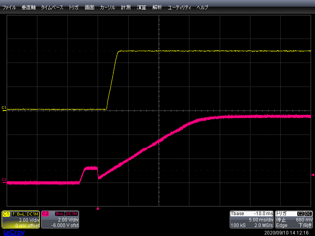This screenshot has width=315, height=236.
Task: Click the C2 trigger source badge
Action: (300, 214)
